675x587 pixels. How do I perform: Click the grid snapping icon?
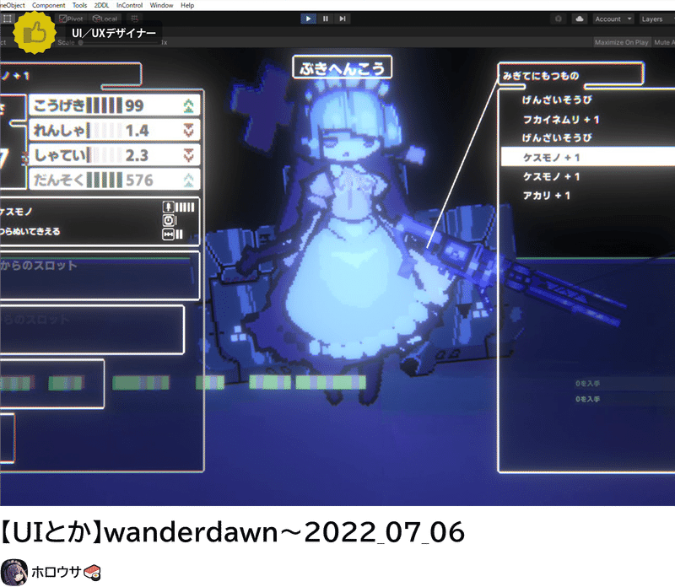pos(135,19)
